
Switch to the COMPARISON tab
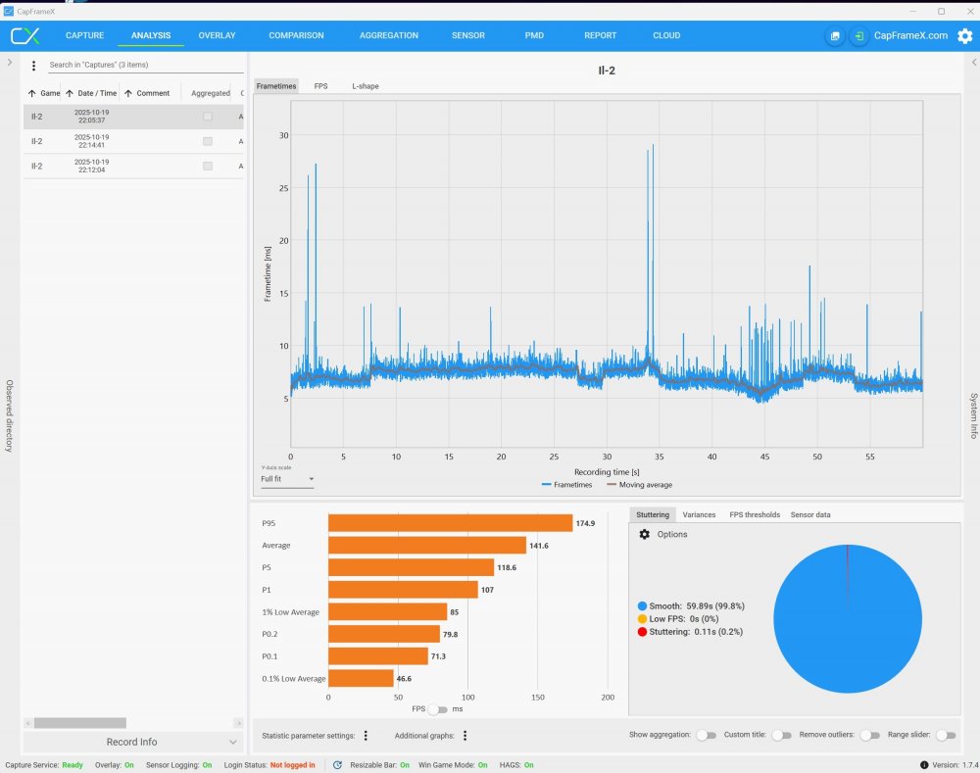(x=296, y=35)
